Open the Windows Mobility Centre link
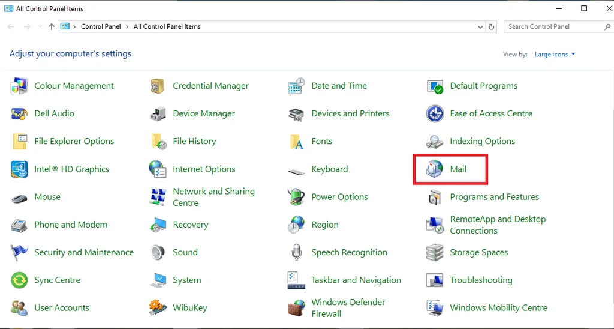614x329 pixels. [x=498, y=308]
